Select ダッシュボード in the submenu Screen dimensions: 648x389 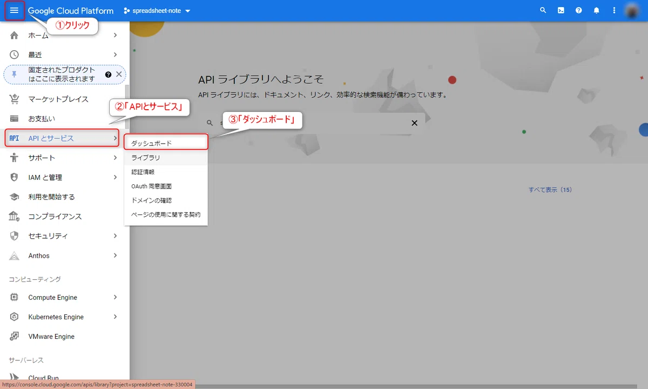point(166,143)
